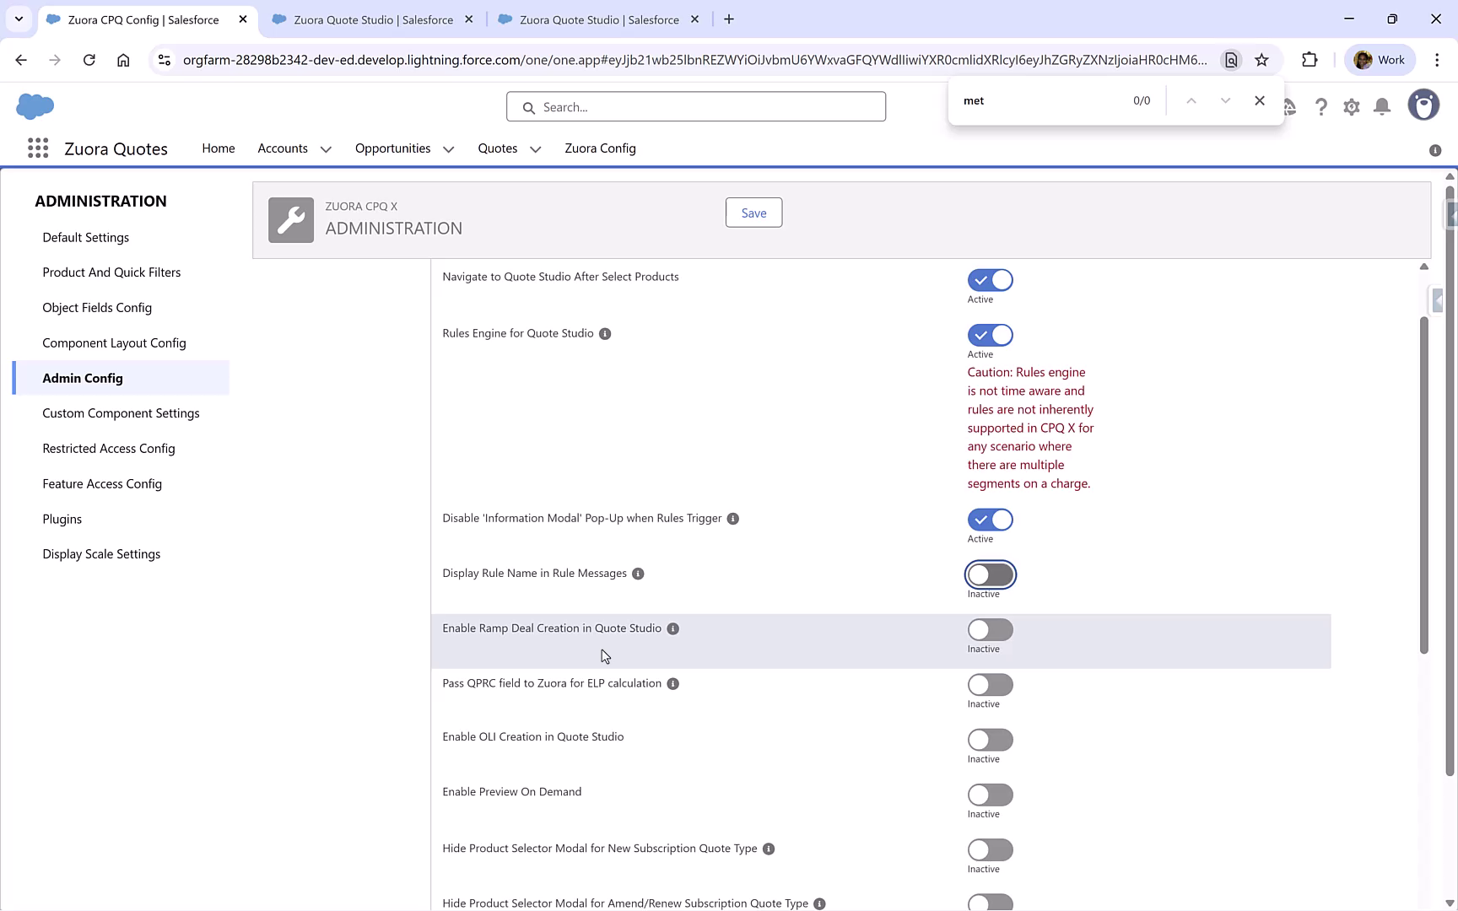1458x911 pixels.
Task: Click inside the Salesforce search field
Action: coord(695,106)
